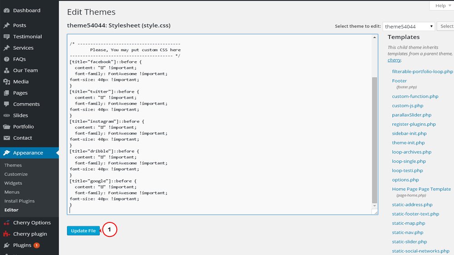The height and width of the screenshot is (255, 454).
Task: Open filterable-portfolio-loop.php template
Action: [422, 71]
